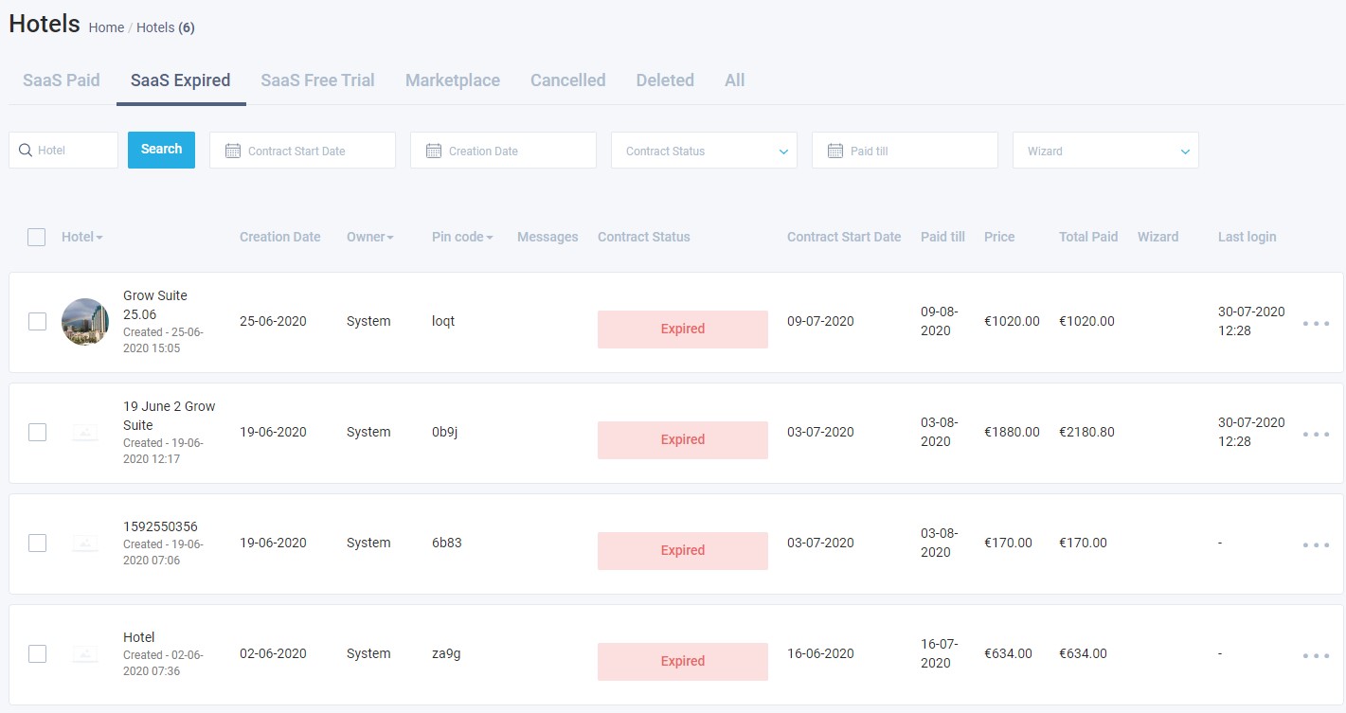
Task: Open the 1592550356 hotel name
Action: 160,526
